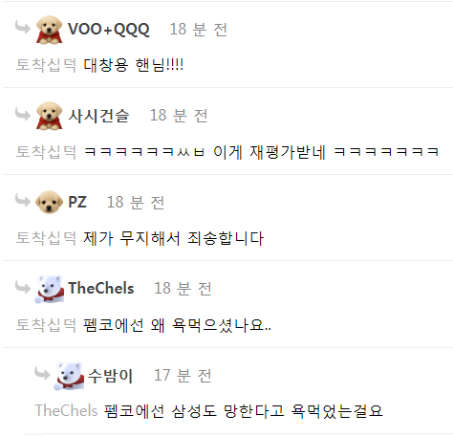Screen dimensions: 453x437
Task: Click the puppy avatar next to PZ
Action: point(49,202)
